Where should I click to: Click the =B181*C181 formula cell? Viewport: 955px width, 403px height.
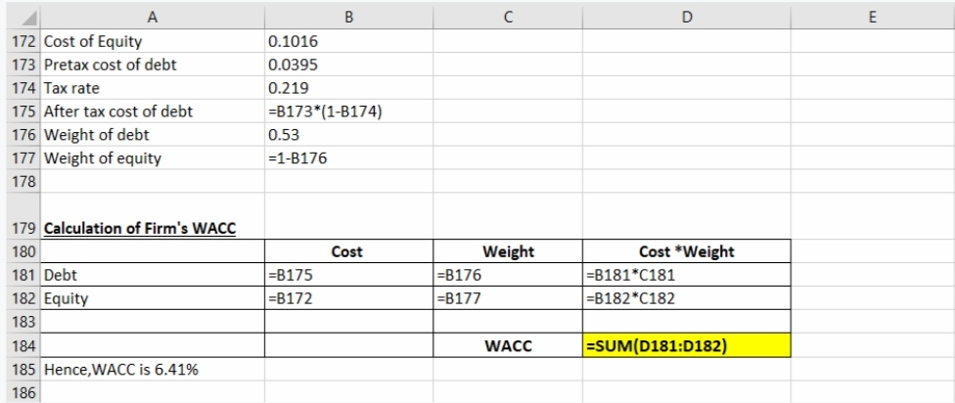[x=685, y=275]
